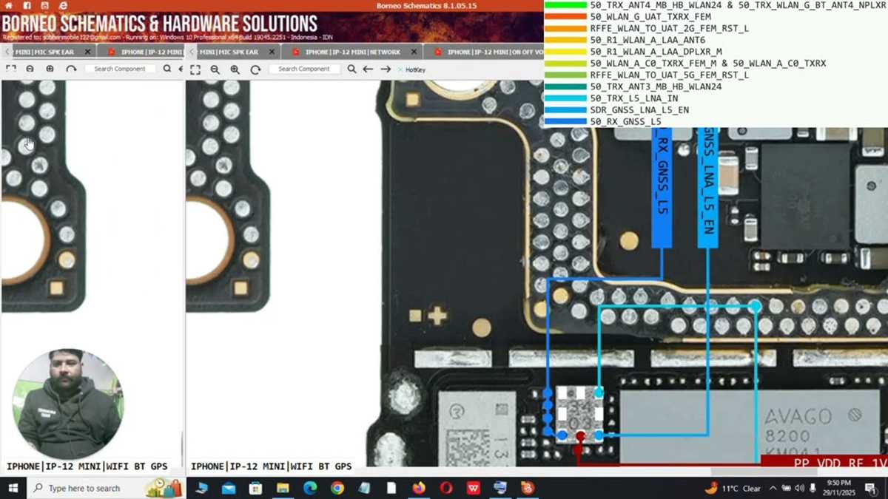
Task: Rotate the board in the left pane
Action: tap(71, 69)
